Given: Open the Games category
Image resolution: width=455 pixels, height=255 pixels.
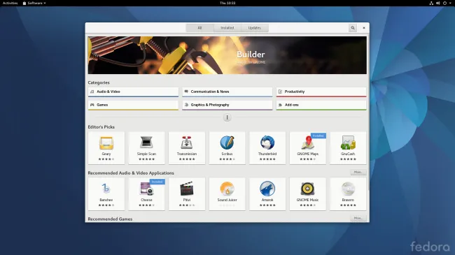Looking at the screenshot, I should click(x=133, y=105).
